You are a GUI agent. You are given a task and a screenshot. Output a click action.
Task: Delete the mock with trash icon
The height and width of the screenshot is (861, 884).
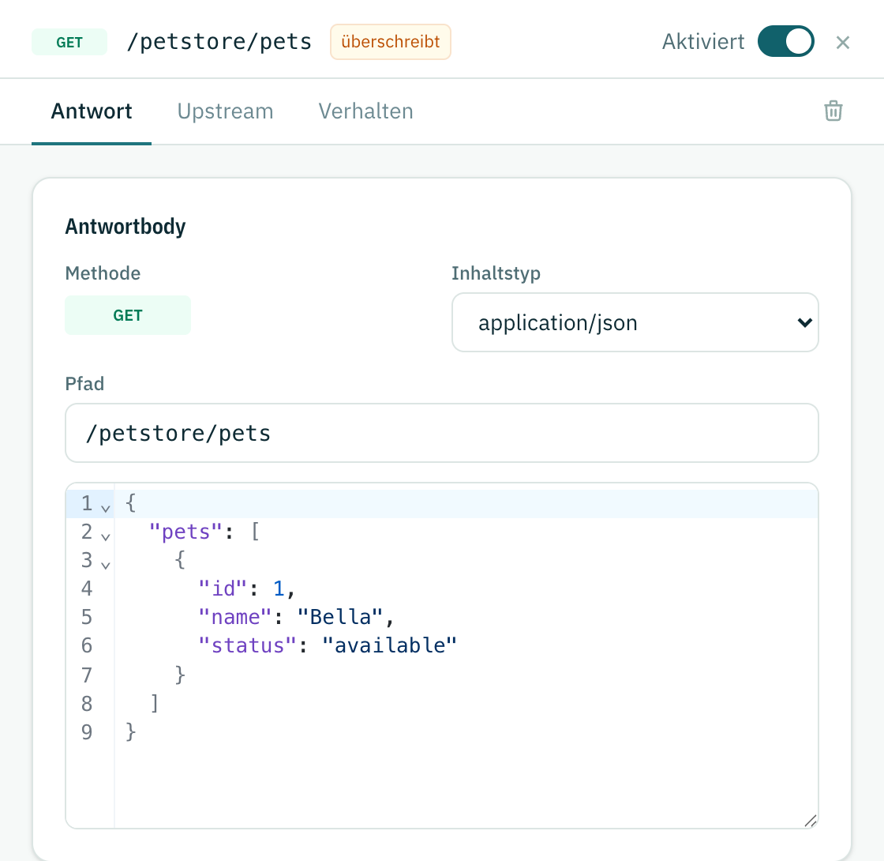(x=833, y=111)
